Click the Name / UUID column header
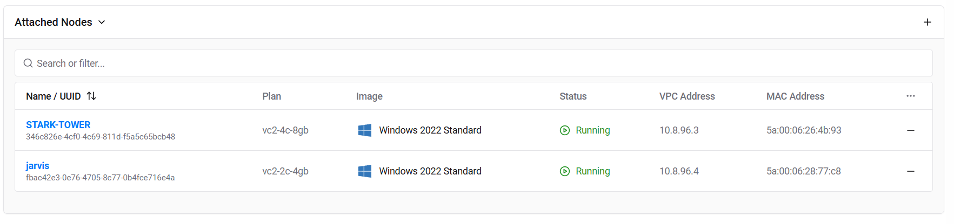Image resolution: width=954 pixels, height=224 pixels. (x=54, y=96)
